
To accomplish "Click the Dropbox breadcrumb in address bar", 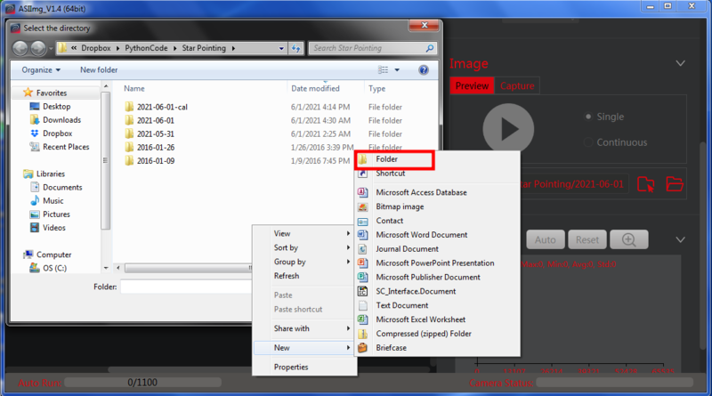I will [x=96, y=48].
